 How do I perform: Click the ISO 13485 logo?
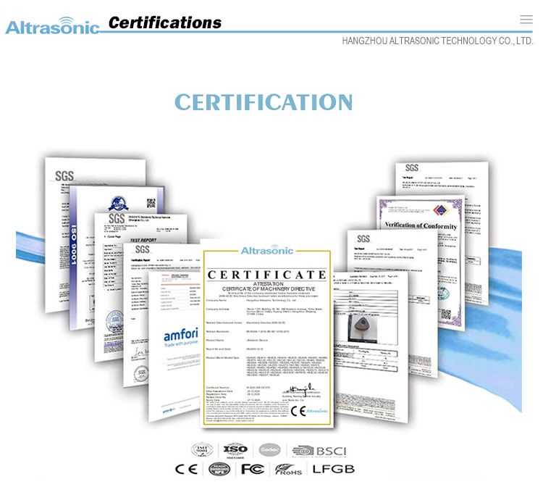click(235, 451)
